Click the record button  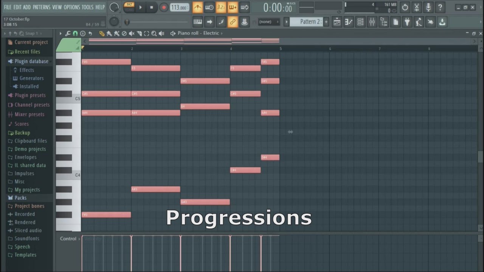tap(163, 7)
